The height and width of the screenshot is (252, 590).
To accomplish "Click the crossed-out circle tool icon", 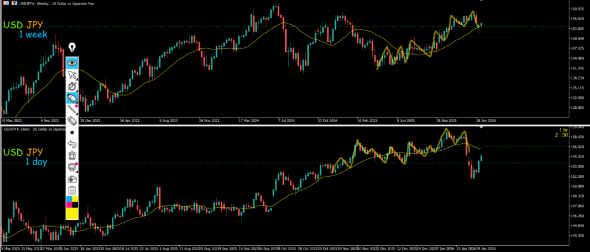I will pyautogui.click(x=73, y=86).
